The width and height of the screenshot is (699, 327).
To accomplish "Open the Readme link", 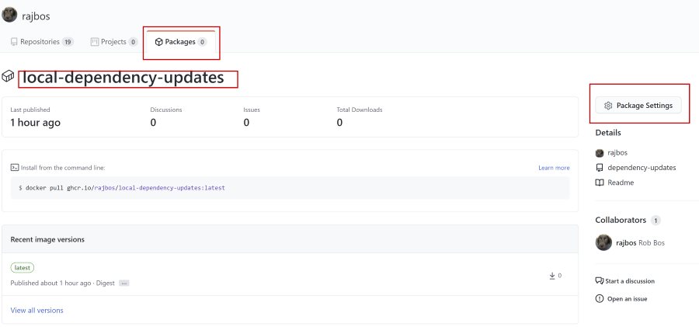I will (x=621, y=183).
